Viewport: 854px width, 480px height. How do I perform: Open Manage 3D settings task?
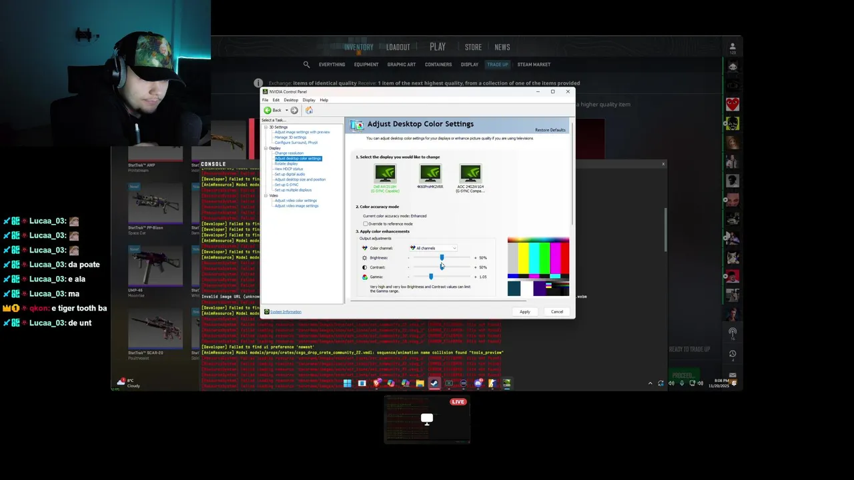(290, 137)
